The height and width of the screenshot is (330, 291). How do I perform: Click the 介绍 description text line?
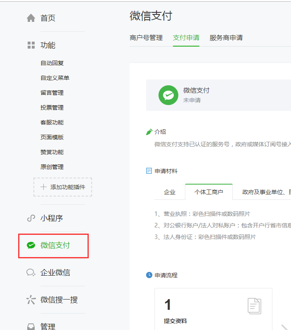[222, 144]
